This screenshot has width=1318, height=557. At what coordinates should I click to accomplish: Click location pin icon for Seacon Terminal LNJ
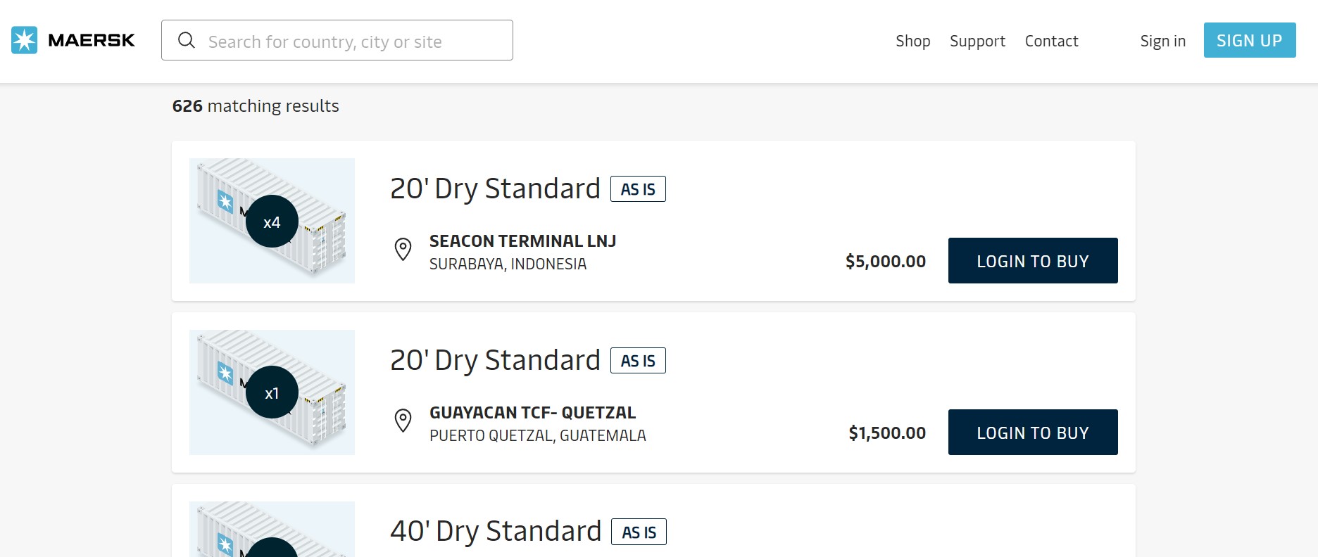click(x=403, y=249)
